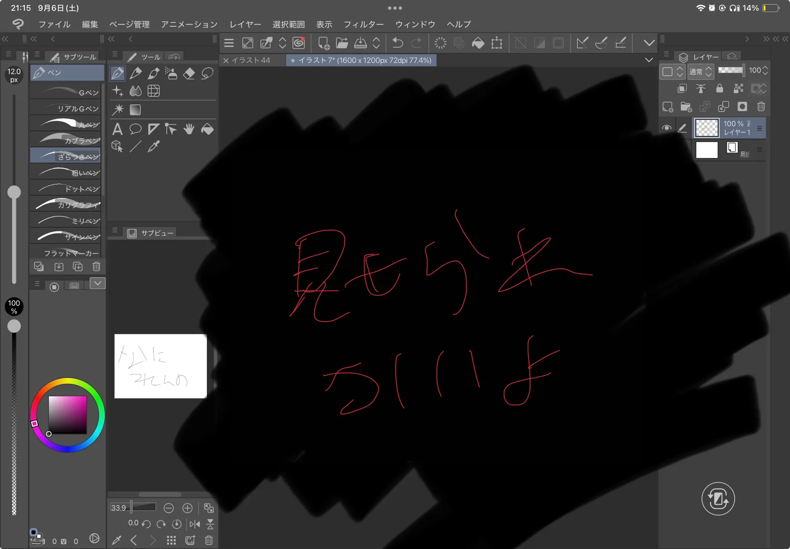Click the Undo arrow in command bar

tap(397, 43)
